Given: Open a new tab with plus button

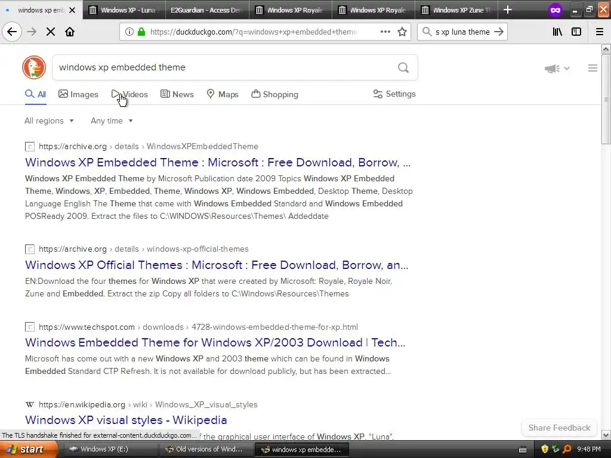Looking at the screenshot, I should [507, 10].
